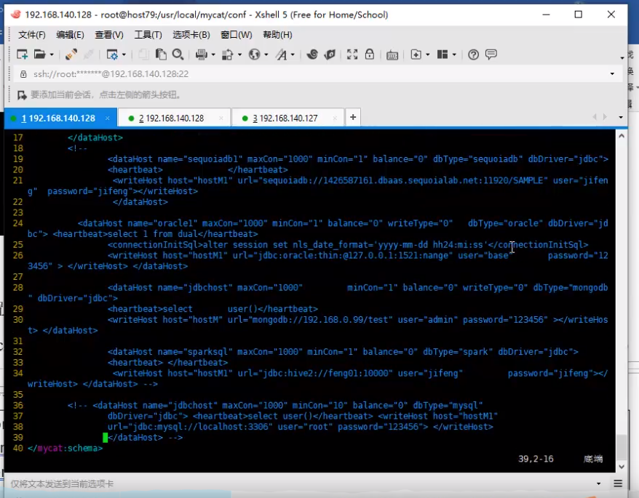This screenshot has width=639, height=498.
Task: Open the font style dropdown arrow
Action: (x=293, y=55)
